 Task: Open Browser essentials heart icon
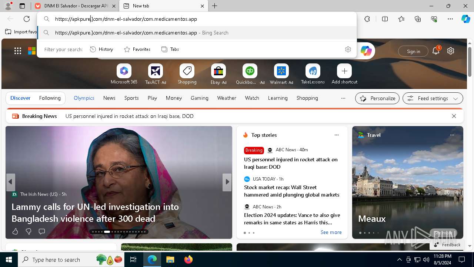[434, 19]
